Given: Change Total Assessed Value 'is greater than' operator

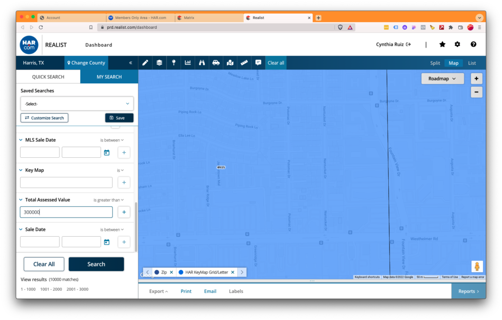Looking at the screenshot, I should click(108, 200).
